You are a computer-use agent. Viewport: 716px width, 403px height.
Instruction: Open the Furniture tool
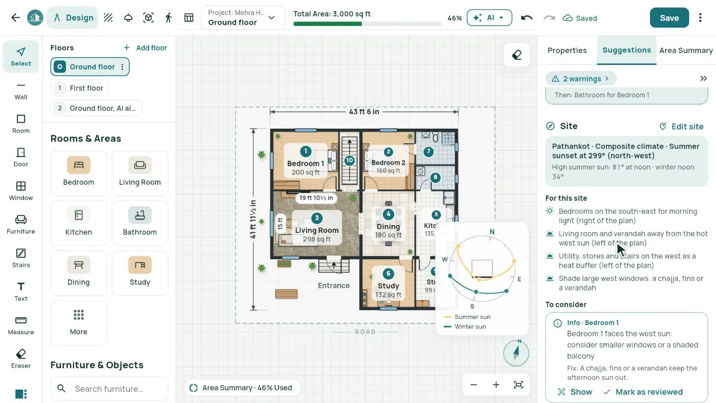click(21, 224)
